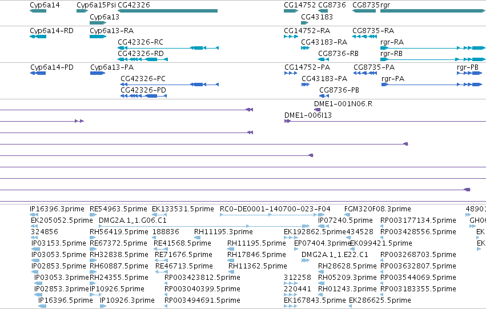
Task: Click the CG8736-PB protein label
Action: (339, 90)
